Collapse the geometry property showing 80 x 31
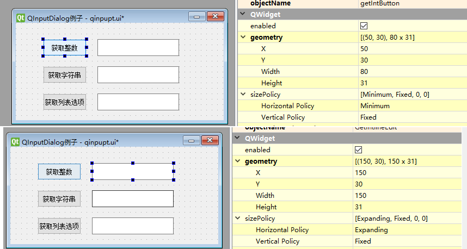The width and height of the screenshot is (467, 249). point(243,38)
